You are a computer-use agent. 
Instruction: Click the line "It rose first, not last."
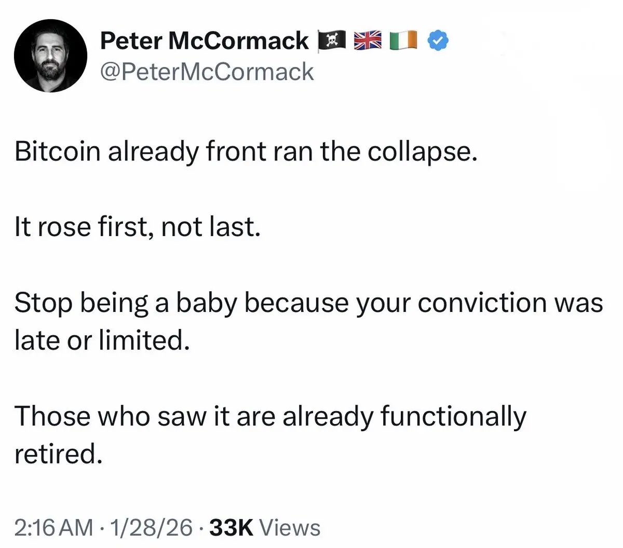[137, 227]
